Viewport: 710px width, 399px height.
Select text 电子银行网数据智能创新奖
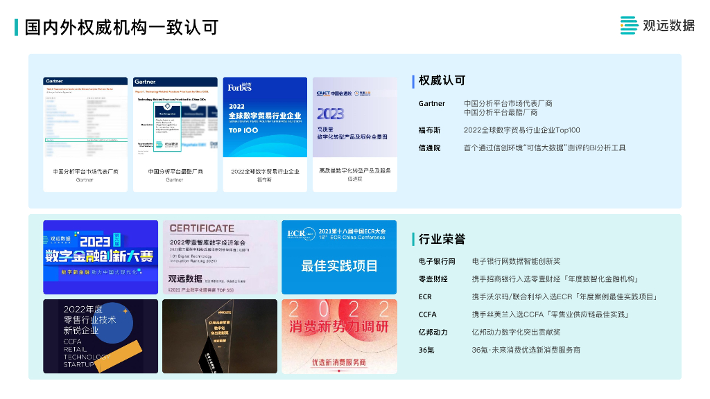click(x=516, y=261)
